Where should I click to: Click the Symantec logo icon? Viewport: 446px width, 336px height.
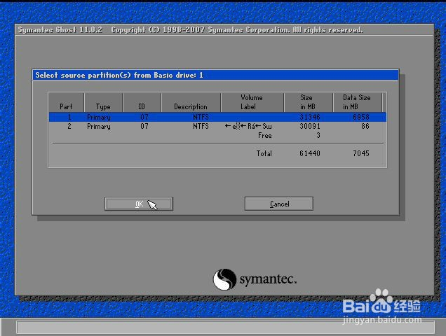(224, 279)
